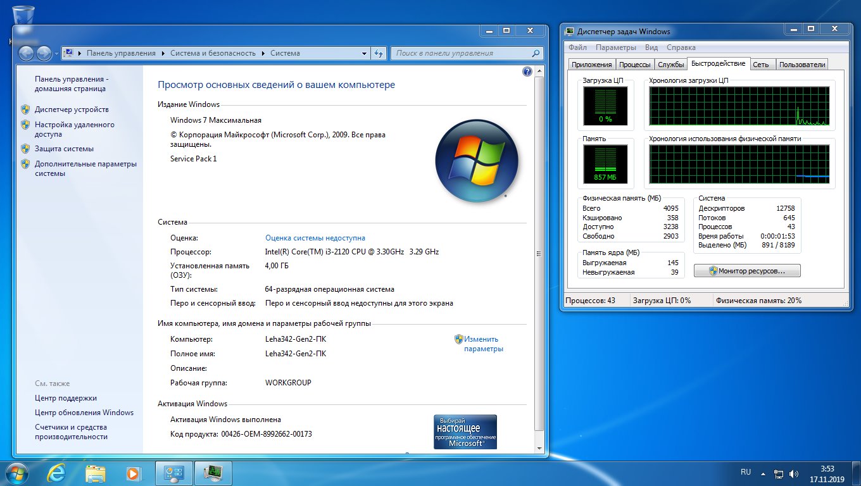Open Дополнительные параметры системы link
This screenshot has height=486, width=861.
85,168
